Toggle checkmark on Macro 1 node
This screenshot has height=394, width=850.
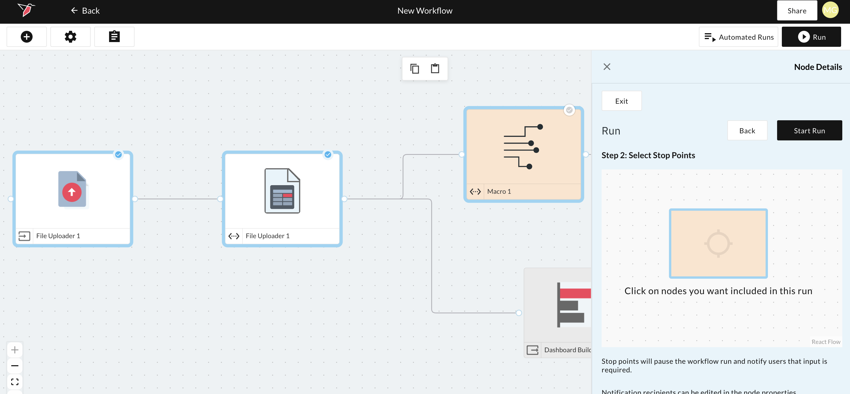pyautogui.click(x=569, y=110)
